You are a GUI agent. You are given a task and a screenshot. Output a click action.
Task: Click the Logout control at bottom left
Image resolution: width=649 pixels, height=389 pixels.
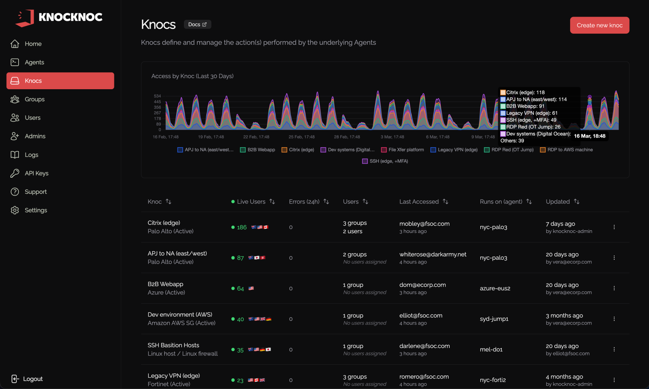tap(27, 379)
